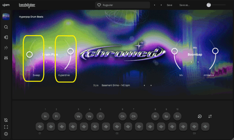The image size is (234, 140).
Task: Choose next style arrow beside Basement Grime
Action: [151, 85]
